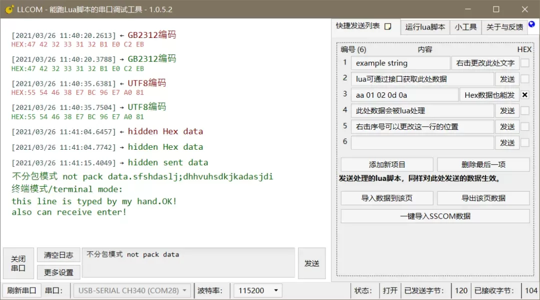
Task: Tick the HEX checkbox for empty row 6
Action: pos(525,142)
